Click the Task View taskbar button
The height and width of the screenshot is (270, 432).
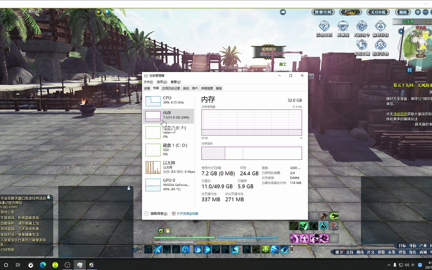tap(18, 265)
